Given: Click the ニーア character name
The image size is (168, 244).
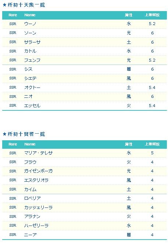Looking at the screenshot, I should click(x=30, y=235).
